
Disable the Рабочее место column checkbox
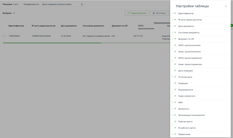coord(175,121)
